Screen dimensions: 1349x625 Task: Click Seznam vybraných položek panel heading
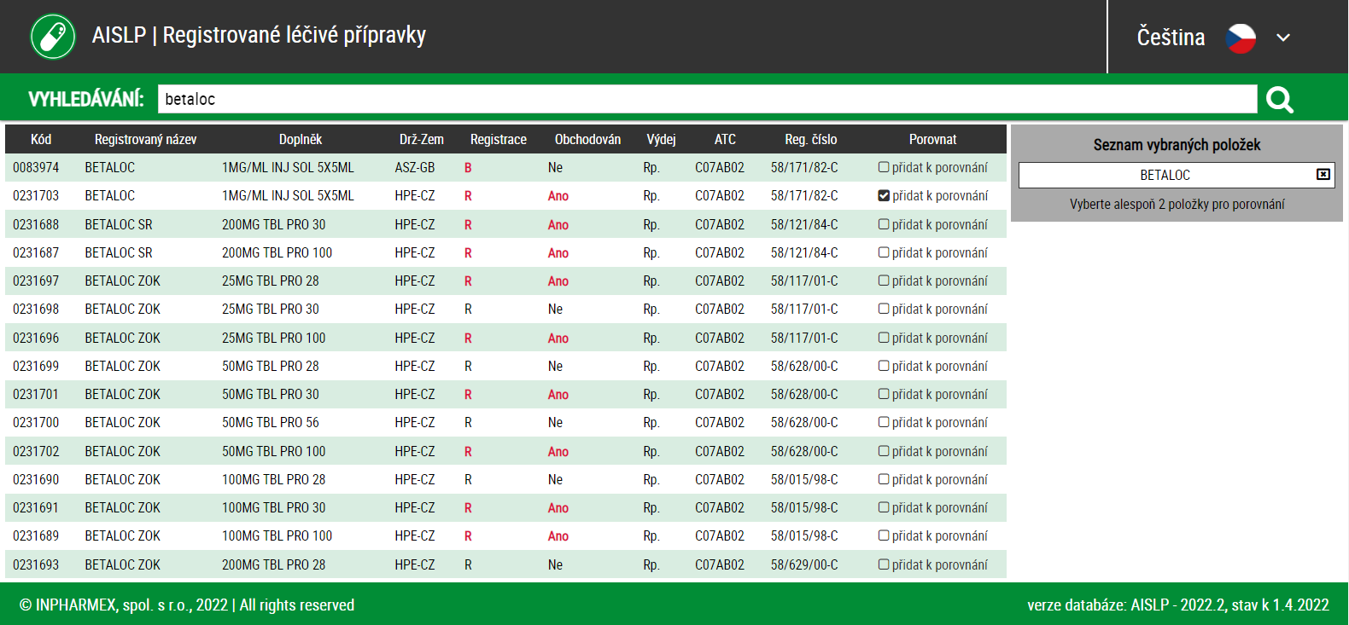(1177, 145)
